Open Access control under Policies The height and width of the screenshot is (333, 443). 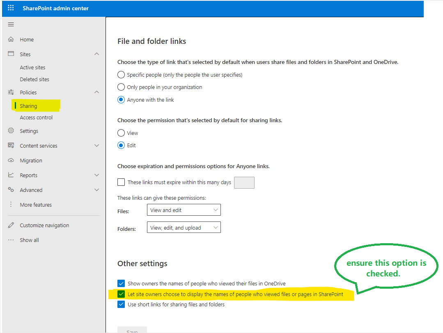pyautogui.click(x=36, y=117)
